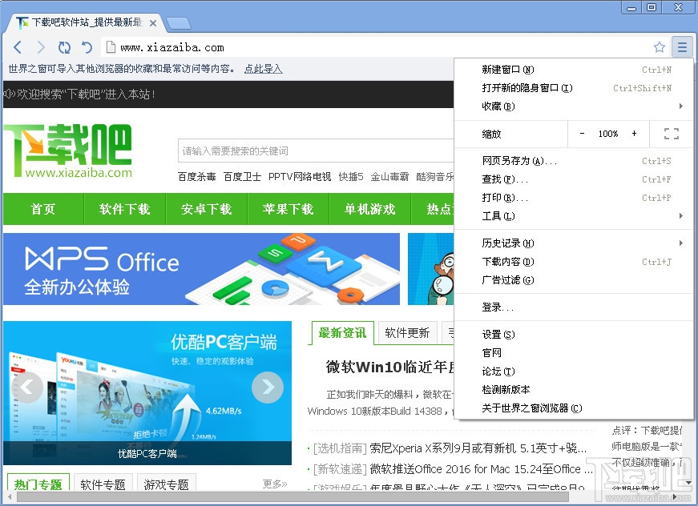This screenshot has height=506, width=698.
Task: Open 设置(S) from menu
Action: [573, 335]
